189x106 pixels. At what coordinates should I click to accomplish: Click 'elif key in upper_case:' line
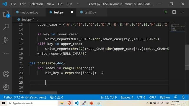tap(60, 44)
